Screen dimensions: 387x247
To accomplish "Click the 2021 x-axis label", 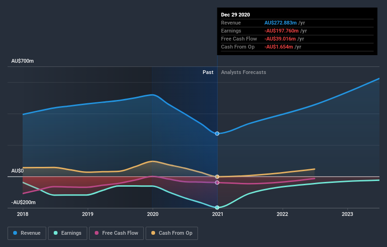I will pos(217,214).
